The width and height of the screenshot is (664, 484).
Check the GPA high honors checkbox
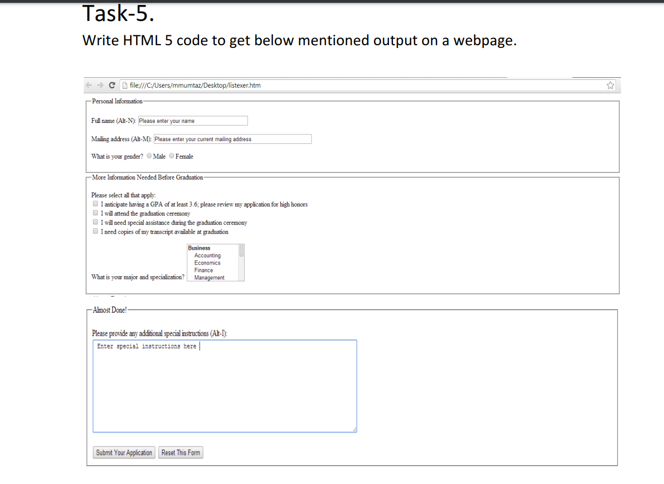click(95, 203)
